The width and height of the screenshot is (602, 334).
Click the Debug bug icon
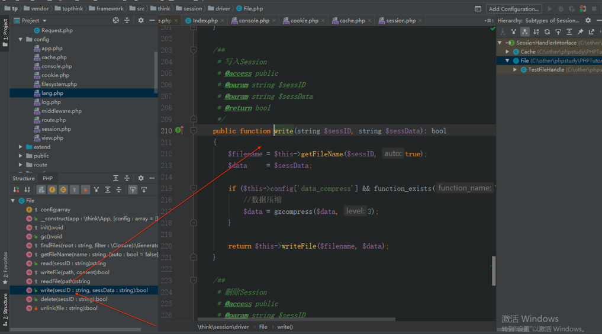[x=561, y=8]
